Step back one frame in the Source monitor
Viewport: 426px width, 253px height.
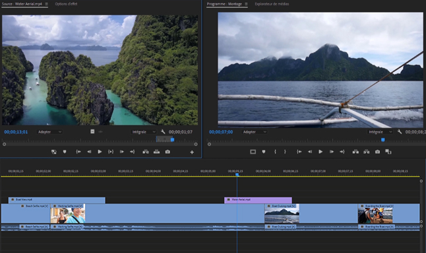pos(89,152)
